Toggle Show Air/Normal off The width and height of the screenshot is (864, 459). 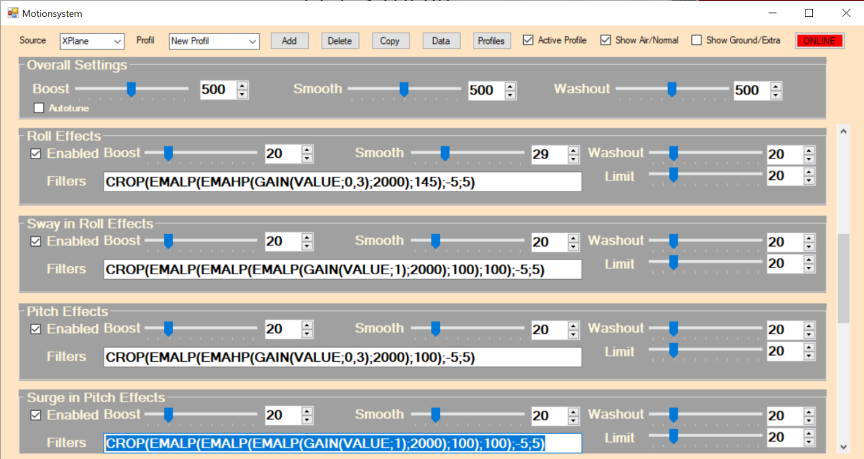pyautogui.click(x=606, y=40)
